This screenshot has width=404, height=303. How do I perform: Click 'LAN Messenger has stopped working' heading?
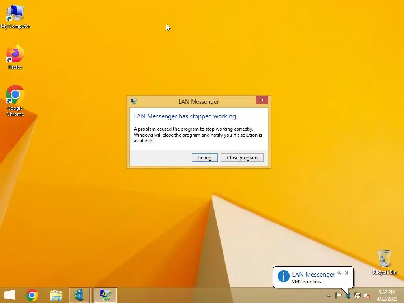tap(185, 116)
